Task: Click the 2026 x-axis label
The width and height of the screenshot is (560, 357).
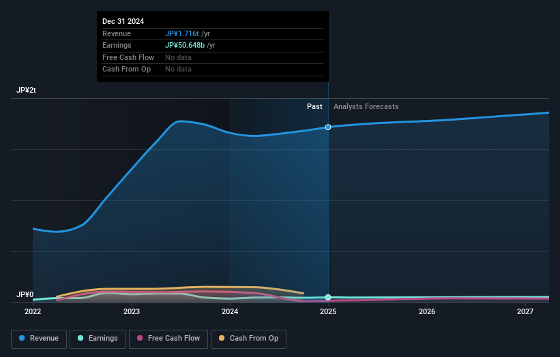Action: 427,312
